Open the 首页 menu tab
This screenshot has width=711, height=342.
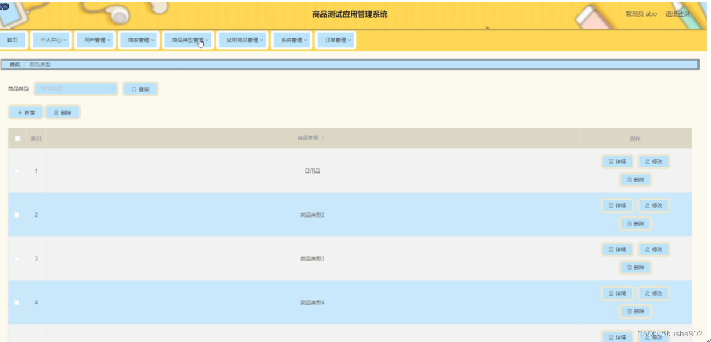click(12, 40)
